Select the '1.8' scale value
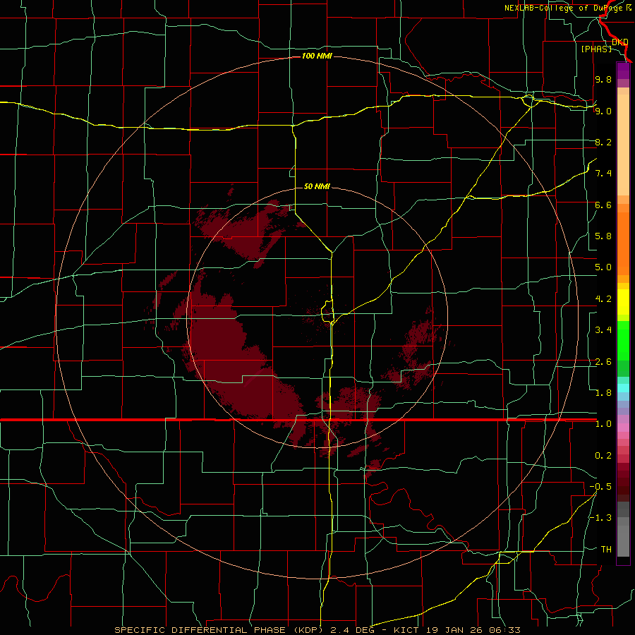Screen dimensions: 635x635 (603, 393)
